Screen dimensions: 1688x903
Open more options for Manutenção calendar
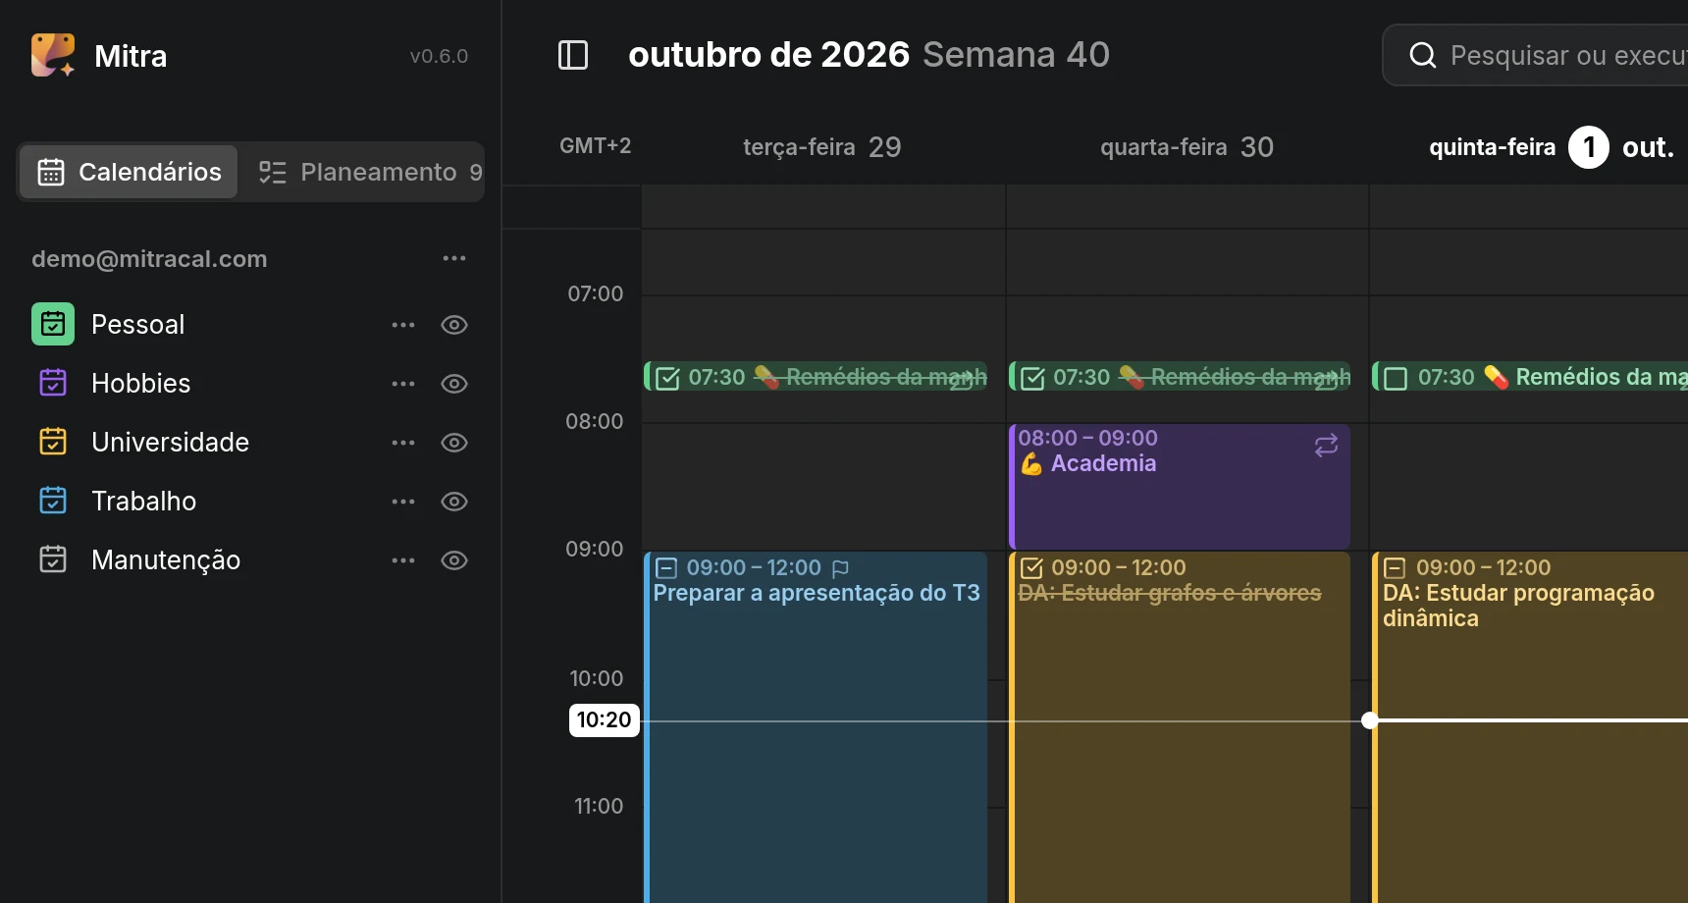(x=403, y=560)
